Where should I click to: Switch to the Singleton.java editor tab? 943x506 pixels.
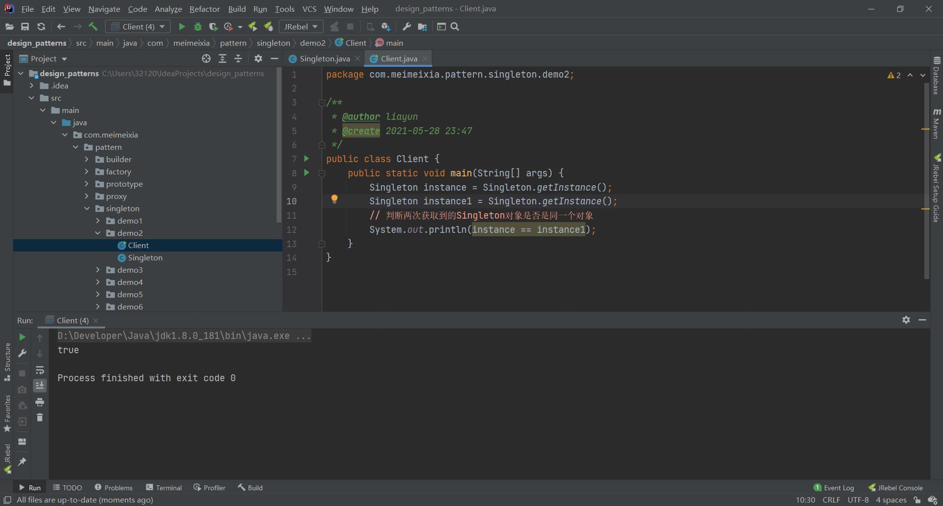pyautogui.click(x=325, y=58)
